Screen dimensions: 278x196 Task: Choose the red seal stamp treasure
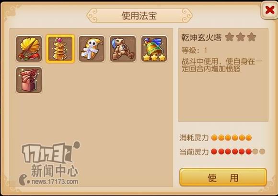tap(29, 80)
